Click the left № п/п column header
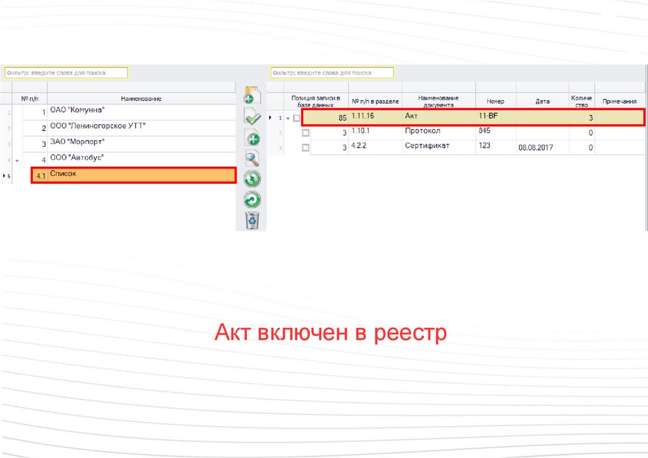 [x=30, y=98]
